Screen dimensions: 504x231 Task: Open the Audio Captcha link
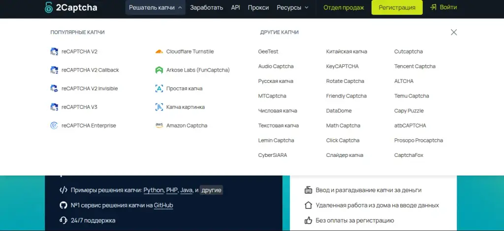276,66
